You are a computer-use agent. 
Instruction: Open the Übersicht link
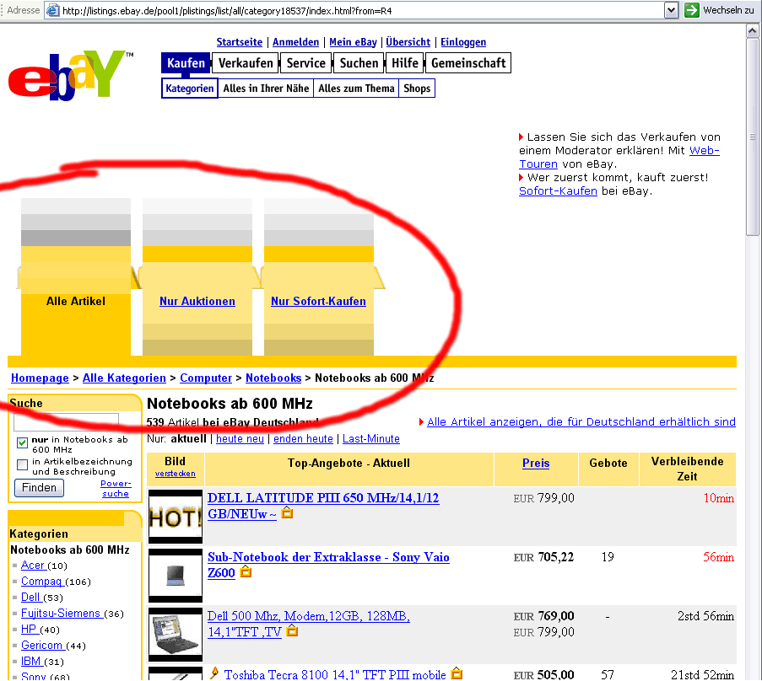[408, 42]
